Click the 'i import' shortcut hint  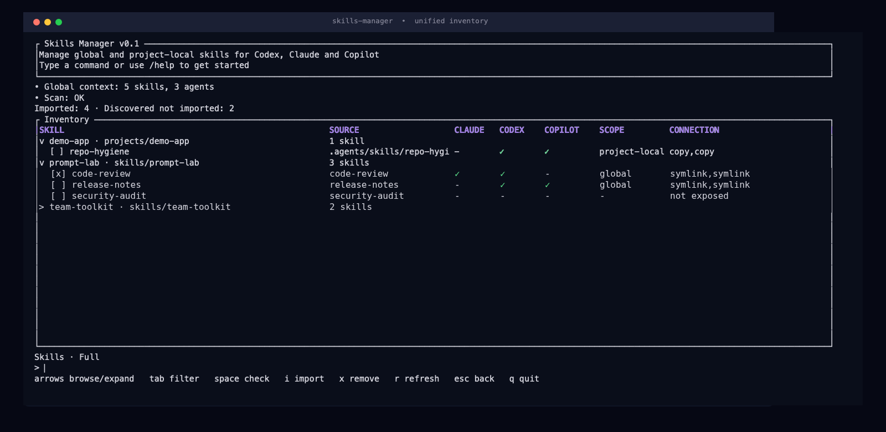(304, 379)
